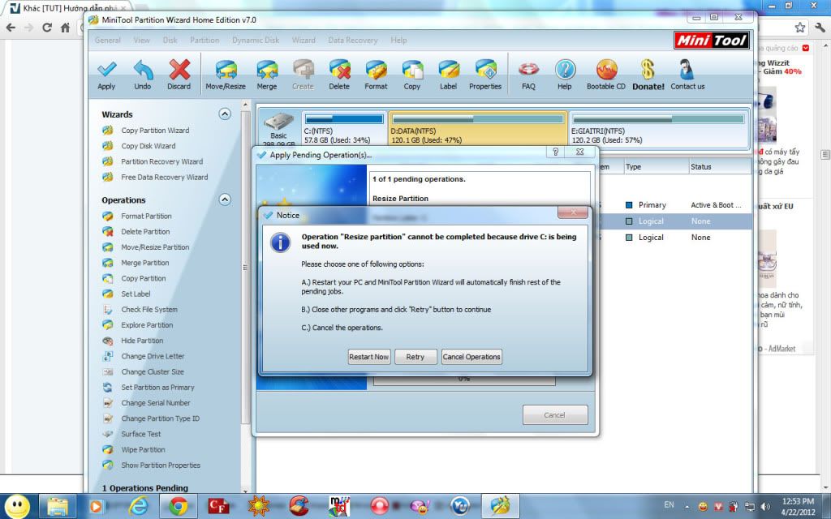
Task: Click the Type column header
Action: click(656, 167)
